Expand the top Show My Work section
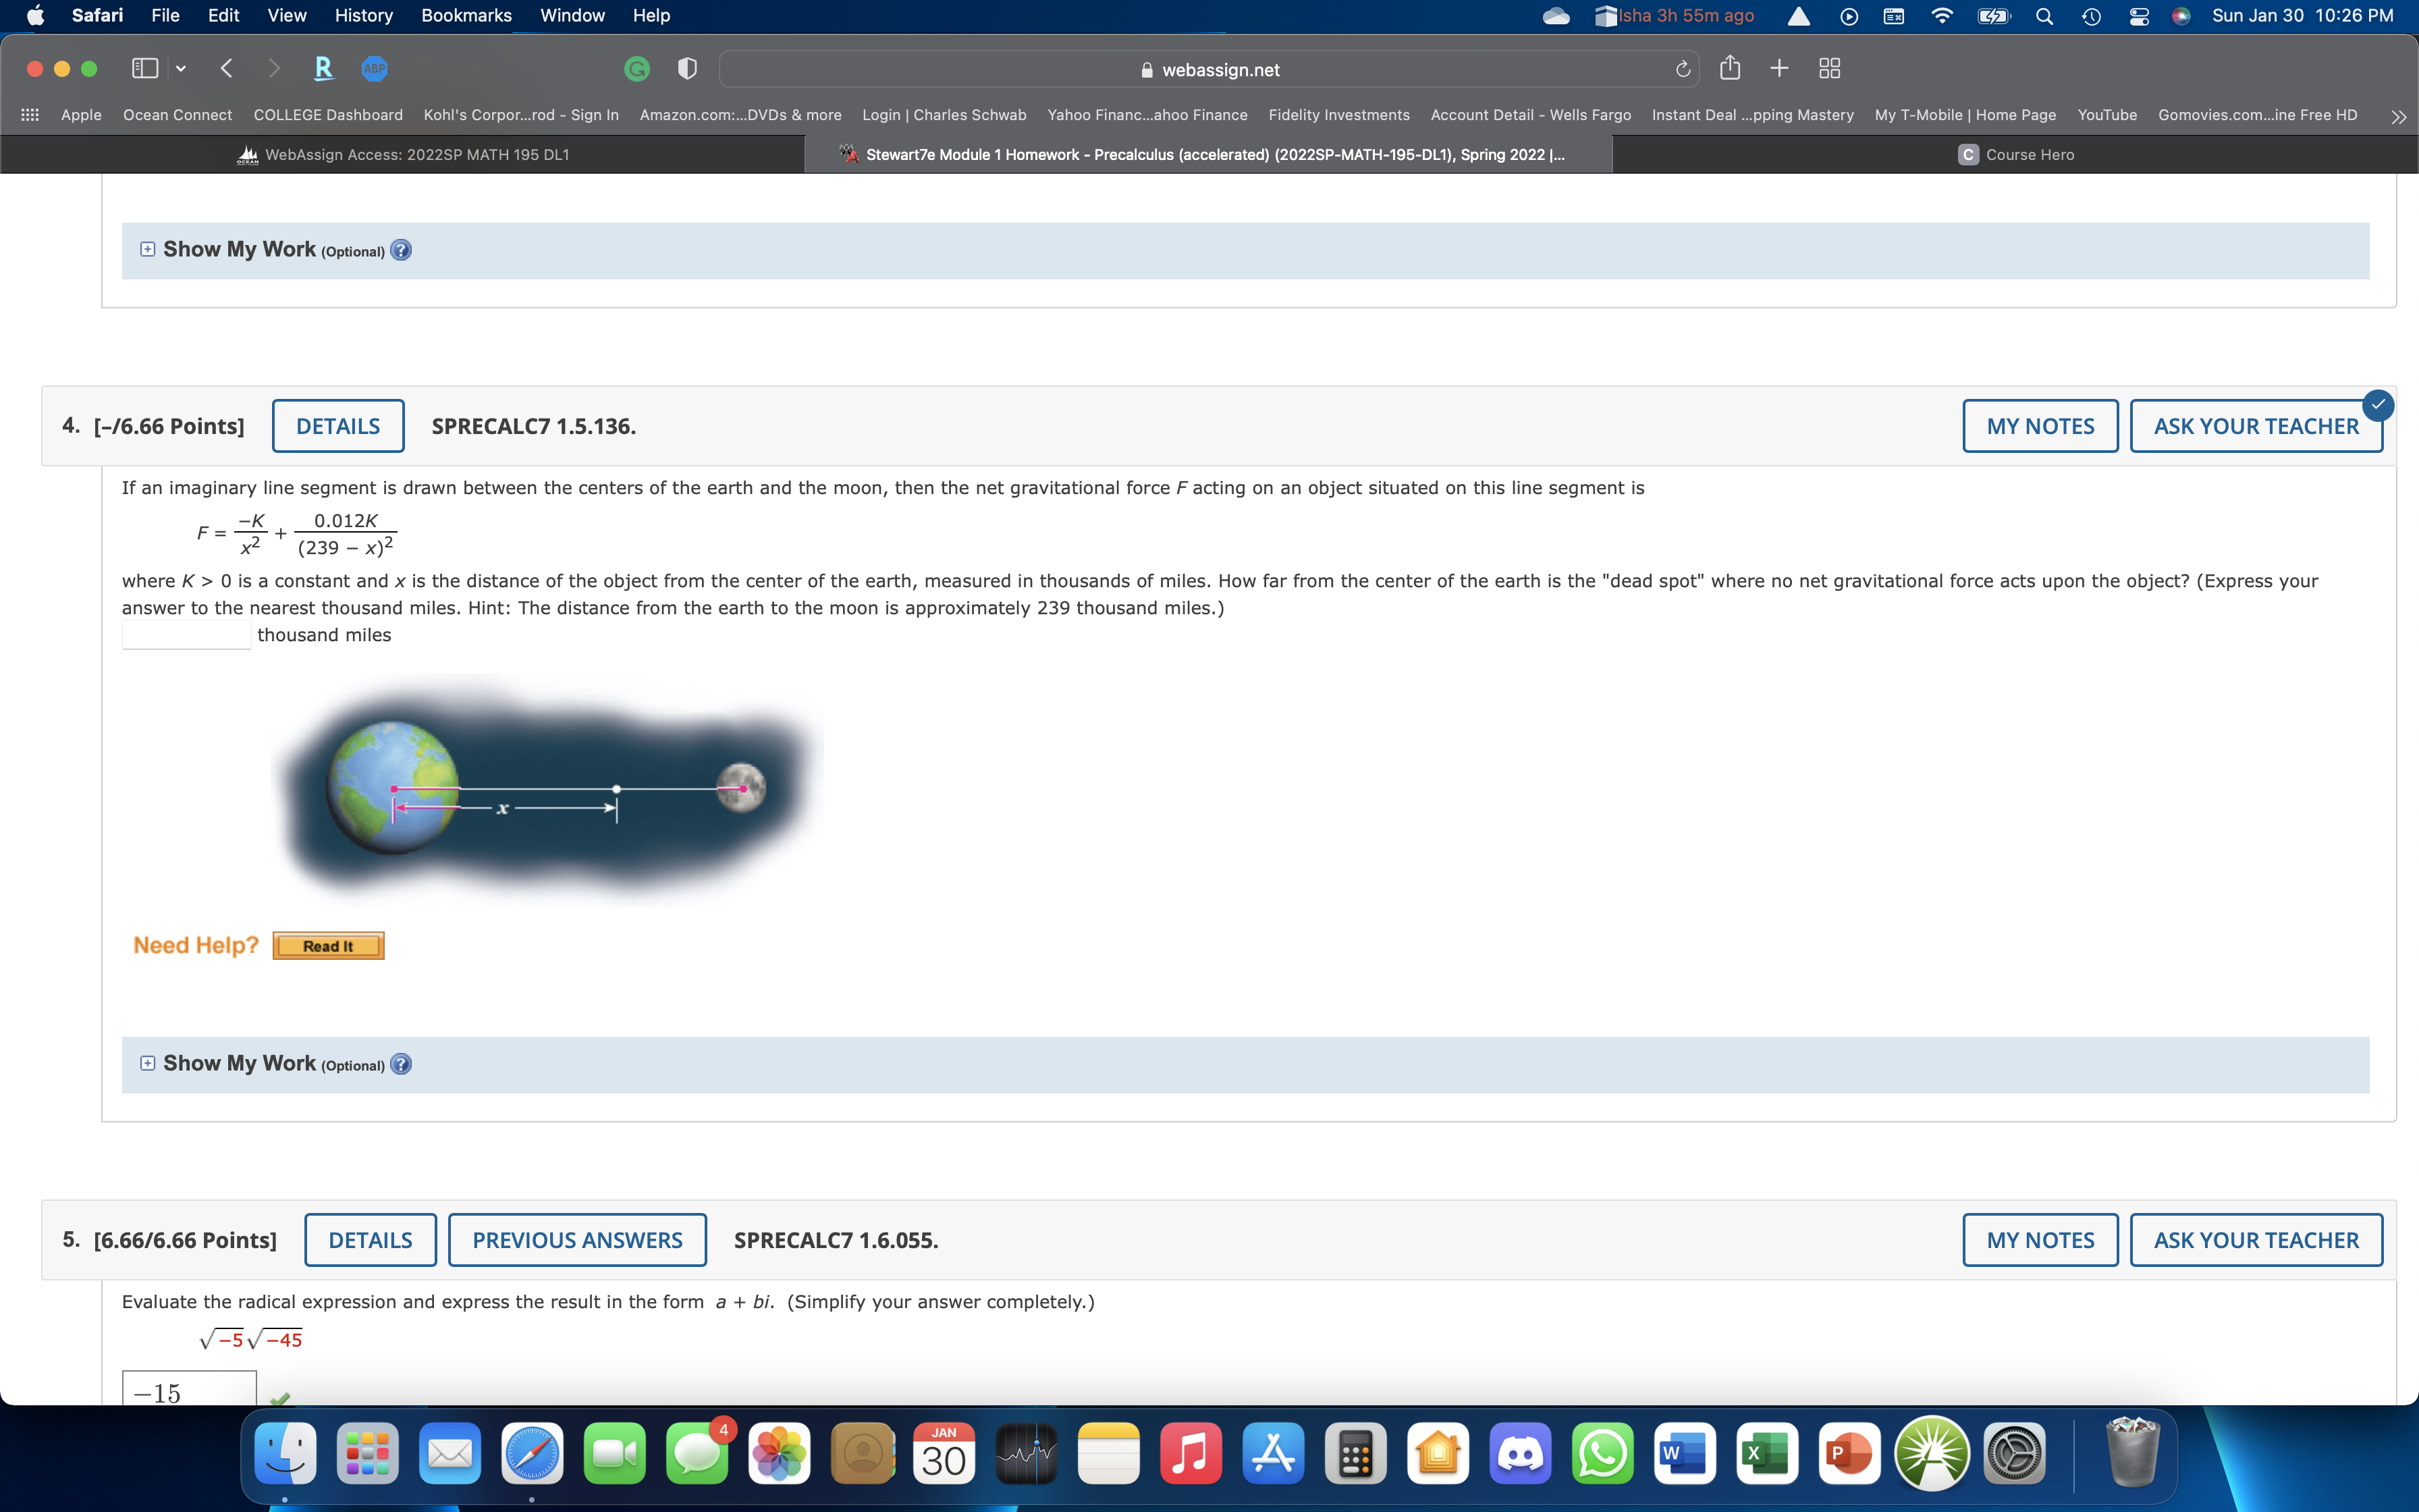The image size is (2419, 1512). pos(148,249)
